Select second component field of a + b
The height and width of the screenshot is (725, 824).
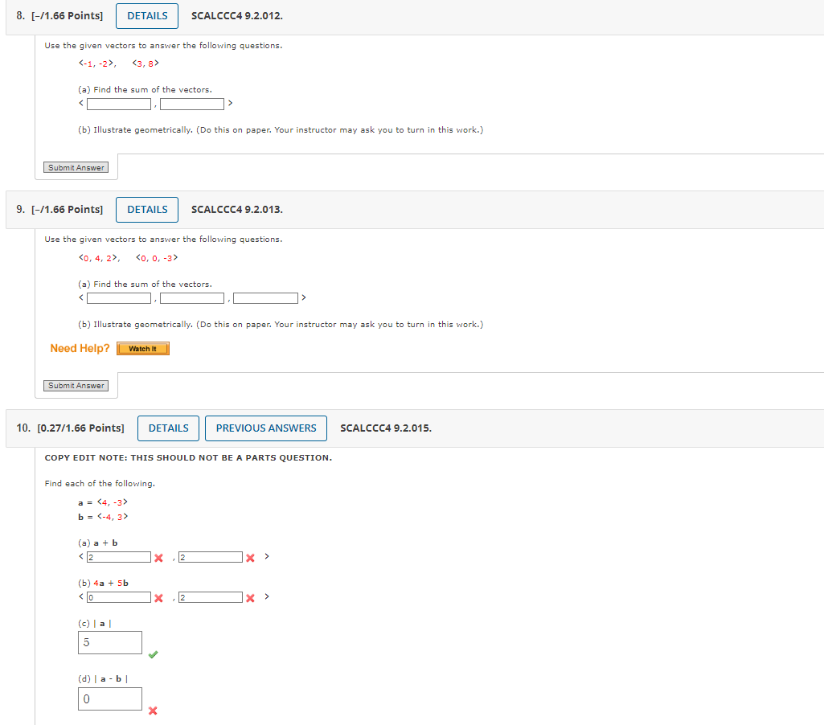coord(211,557)
